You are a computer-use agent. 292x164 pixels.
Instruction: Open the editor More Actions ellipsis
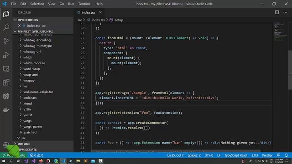coord(285,12)
